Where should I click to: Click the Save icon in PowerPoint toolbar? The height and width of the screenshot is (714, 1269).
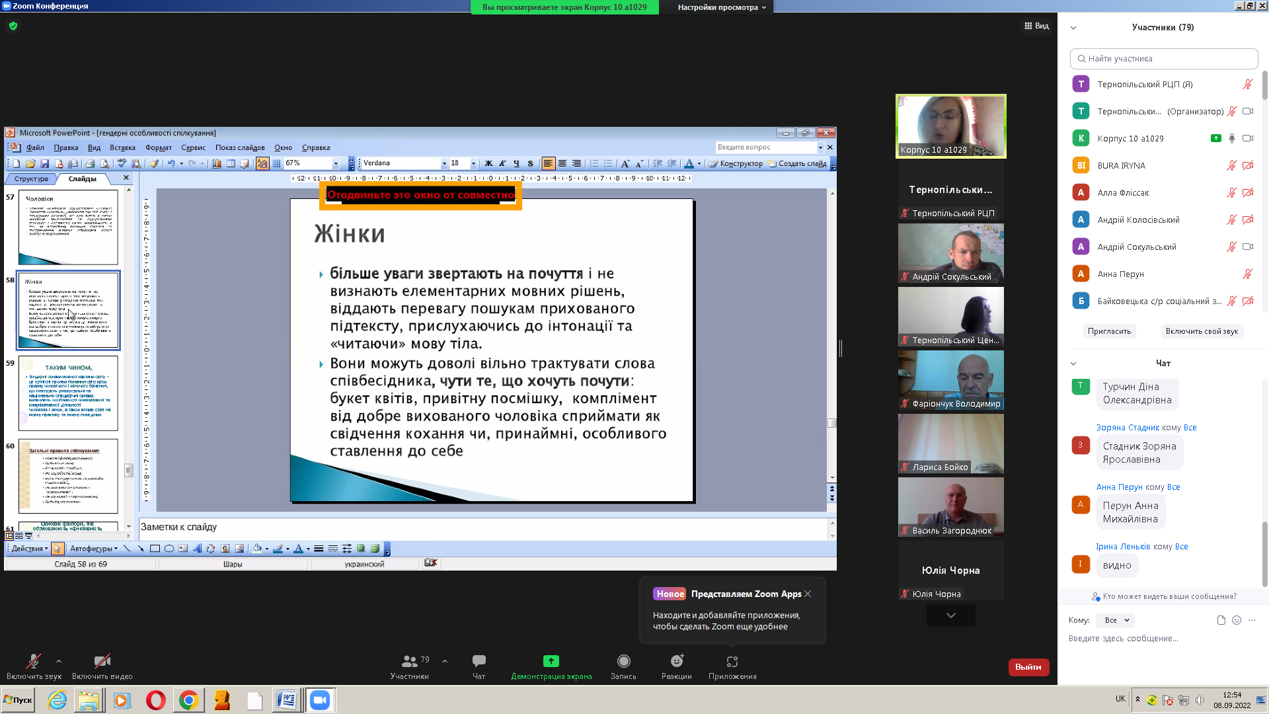point(45,163)
